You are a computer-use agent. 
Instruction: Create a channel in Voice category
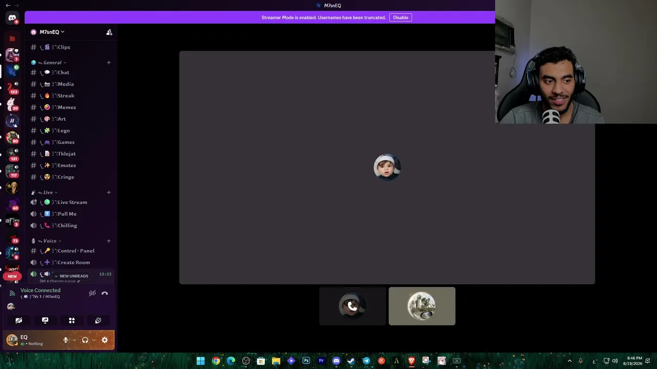[x=109, y=241]
